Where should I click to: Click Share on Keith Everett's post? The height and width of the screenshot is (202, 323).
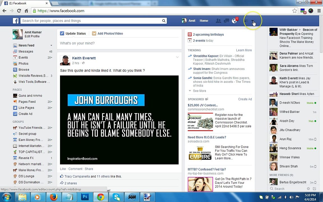(x=89, y=169)
